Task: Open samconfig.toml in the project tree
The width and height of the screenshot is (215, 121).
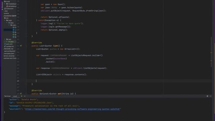Action: click(x=9, y=51)
